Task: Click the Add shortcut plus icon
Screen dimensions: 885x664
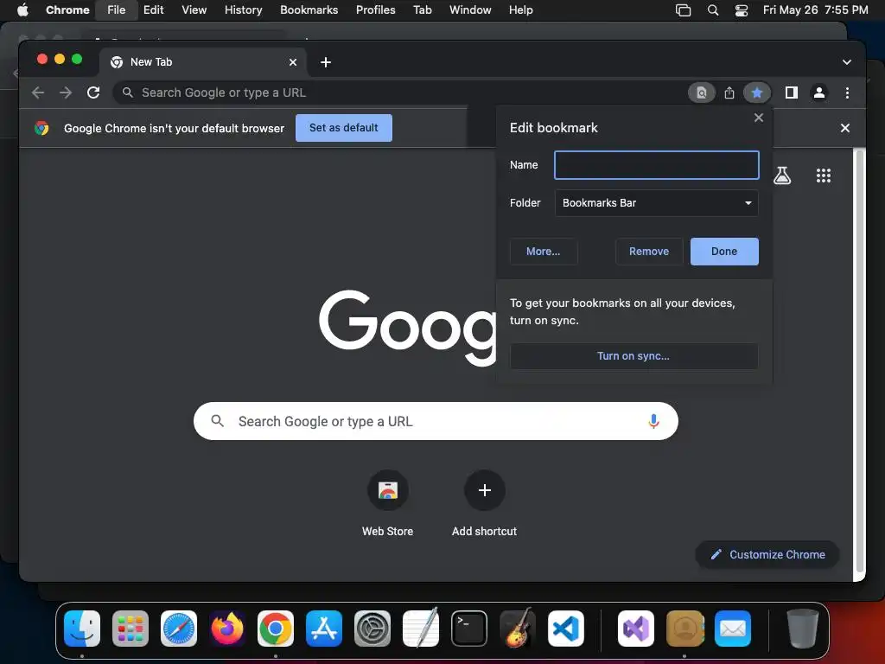Action: [x=484, y=490]
